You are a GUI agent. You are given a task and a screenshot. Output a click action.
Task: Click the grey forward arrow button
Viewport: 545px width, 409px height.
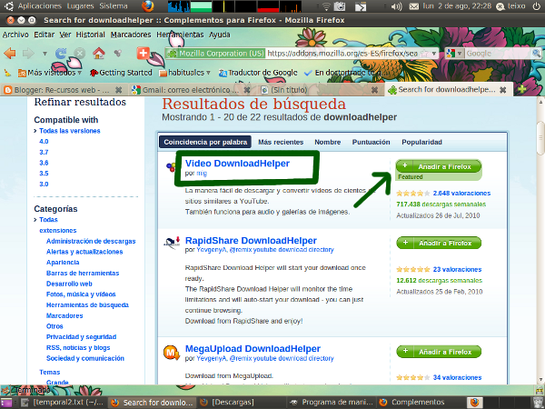point(28,54)
